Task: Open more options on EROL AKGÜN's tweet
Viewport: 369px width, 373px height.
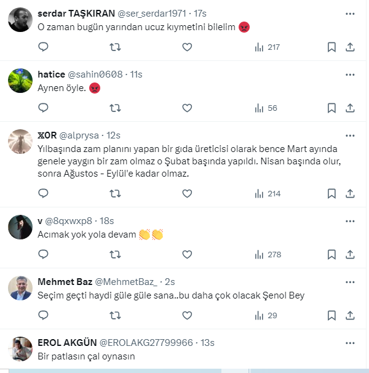Action: (350, 342)
